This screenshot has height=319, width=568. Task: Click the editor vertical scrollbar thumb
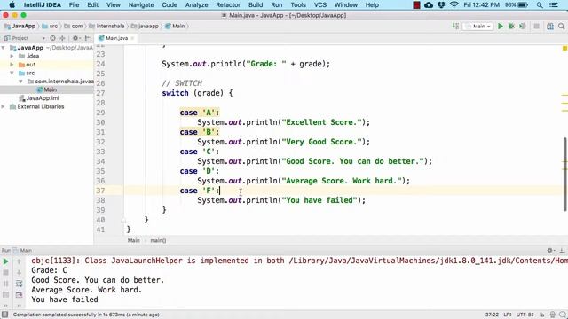[564, 175]
